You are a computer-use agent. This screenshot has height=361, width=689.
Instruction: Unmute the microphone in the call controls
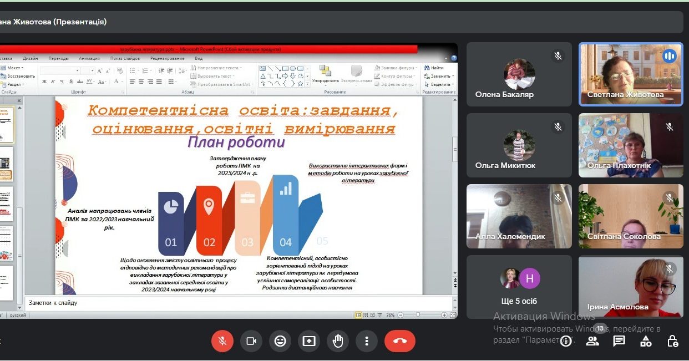pos(222,341)
